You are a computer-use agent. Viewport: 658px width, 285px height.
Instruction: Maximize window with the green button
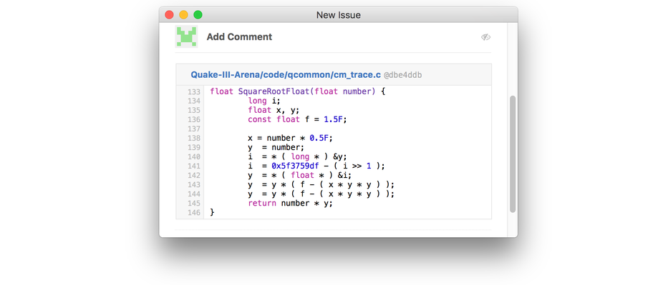click(198, 15)
